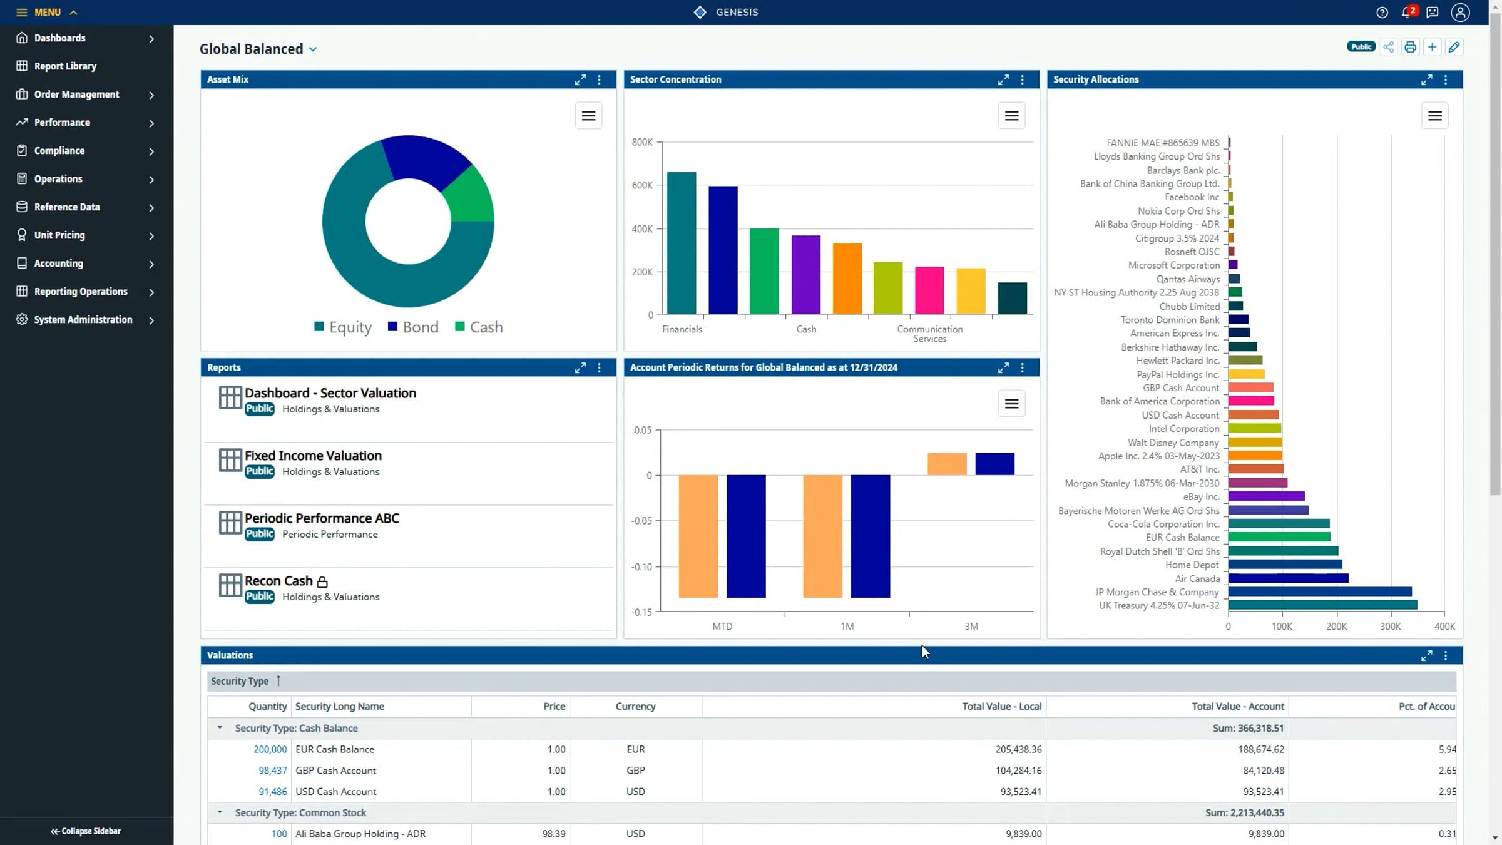Collapse the Security Type: Cash Balance group
This screenshot has height=845, width=1502.
tap(219, 728)
